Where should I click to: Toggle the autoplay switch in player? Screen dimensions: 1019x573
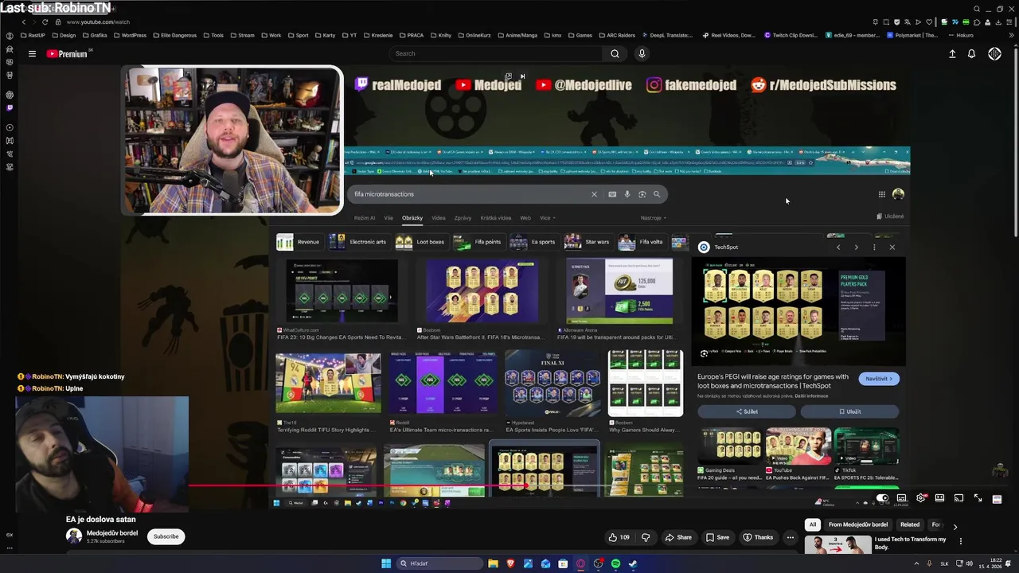pos(882,498)
